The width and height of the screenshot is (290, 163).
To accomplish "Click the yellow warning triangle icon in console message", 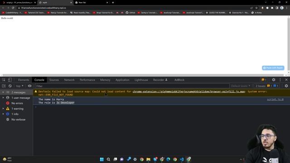I will point(36,91).
